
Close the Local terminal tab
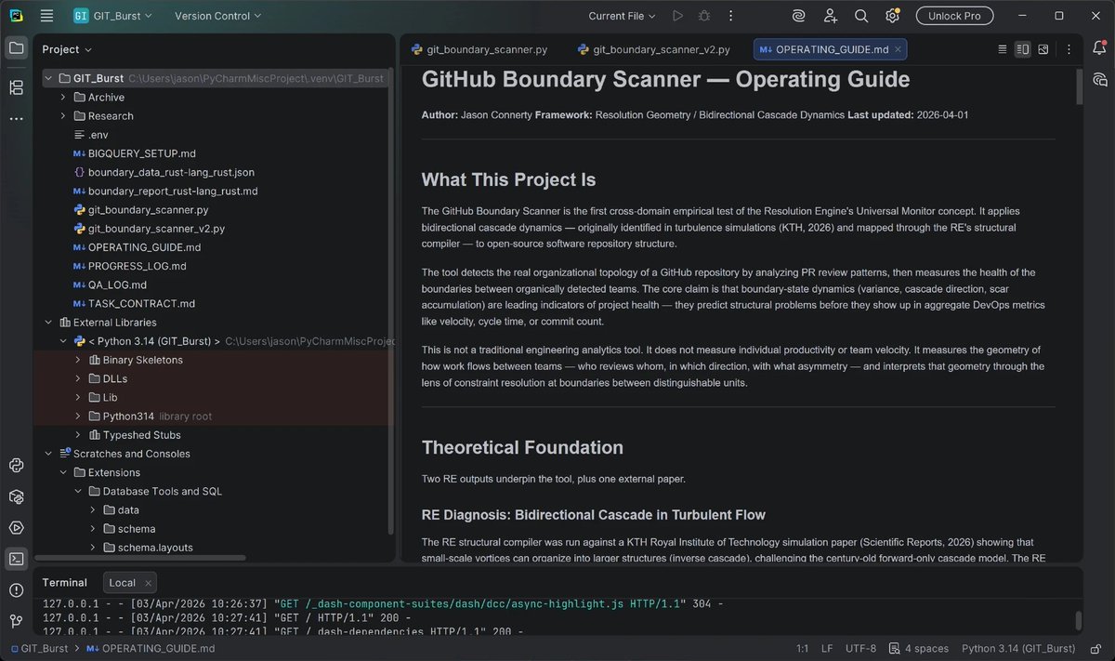point(148,583)
